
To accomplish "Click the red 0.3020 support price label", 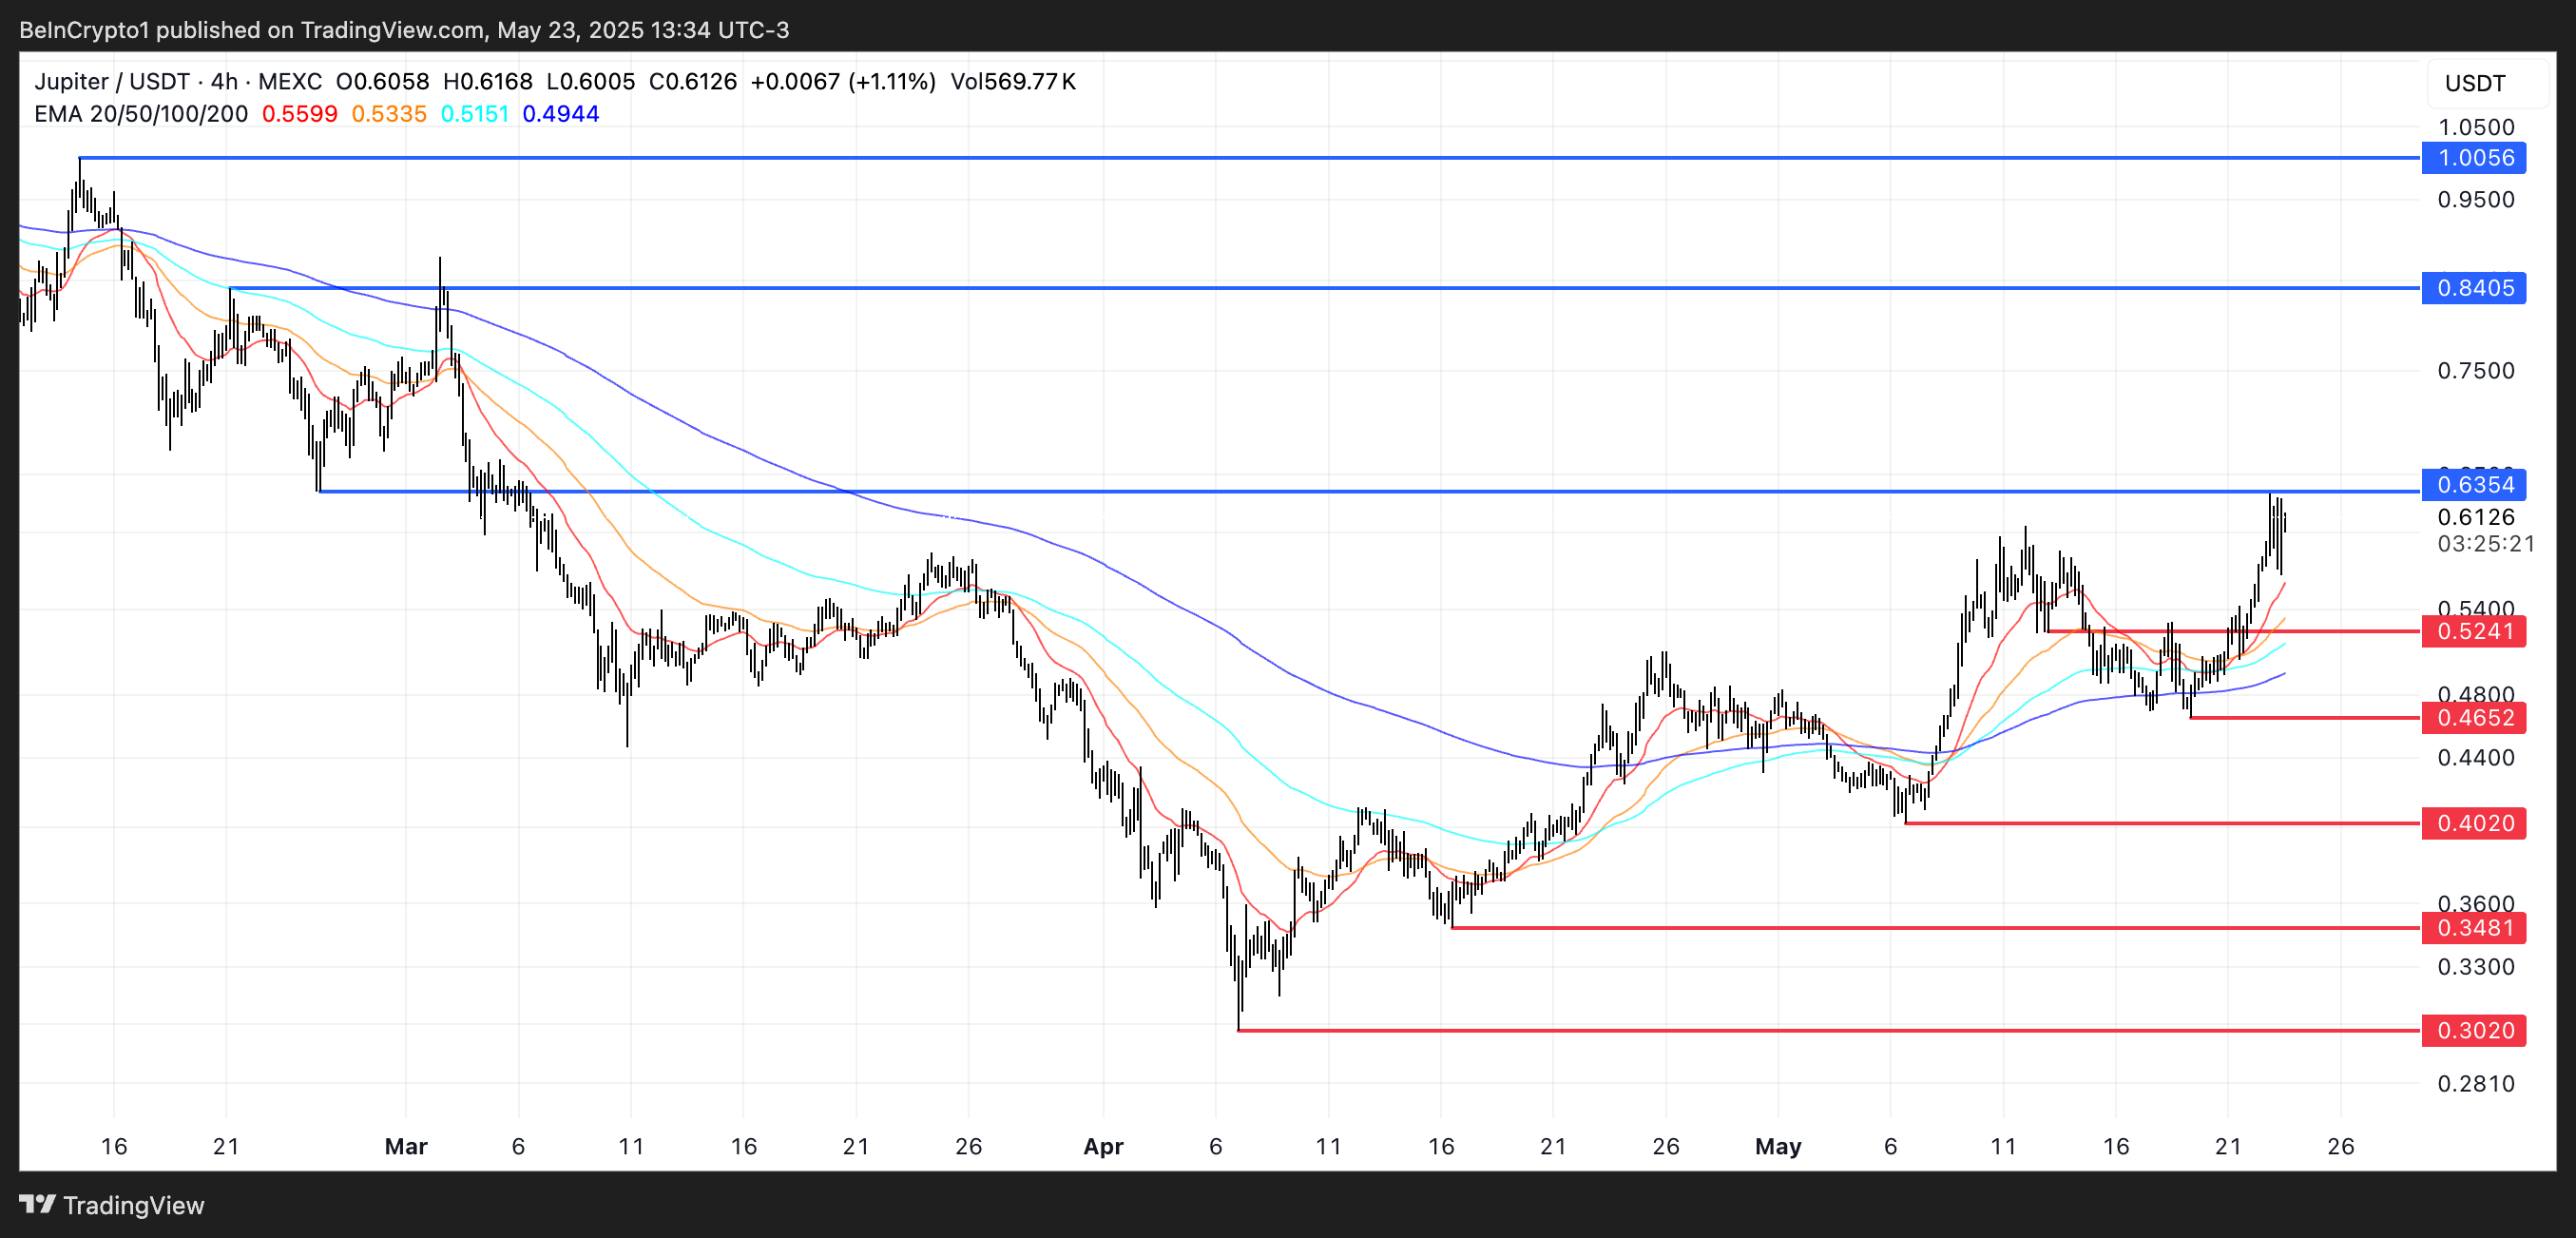I will click(x=2474, y=1031).
